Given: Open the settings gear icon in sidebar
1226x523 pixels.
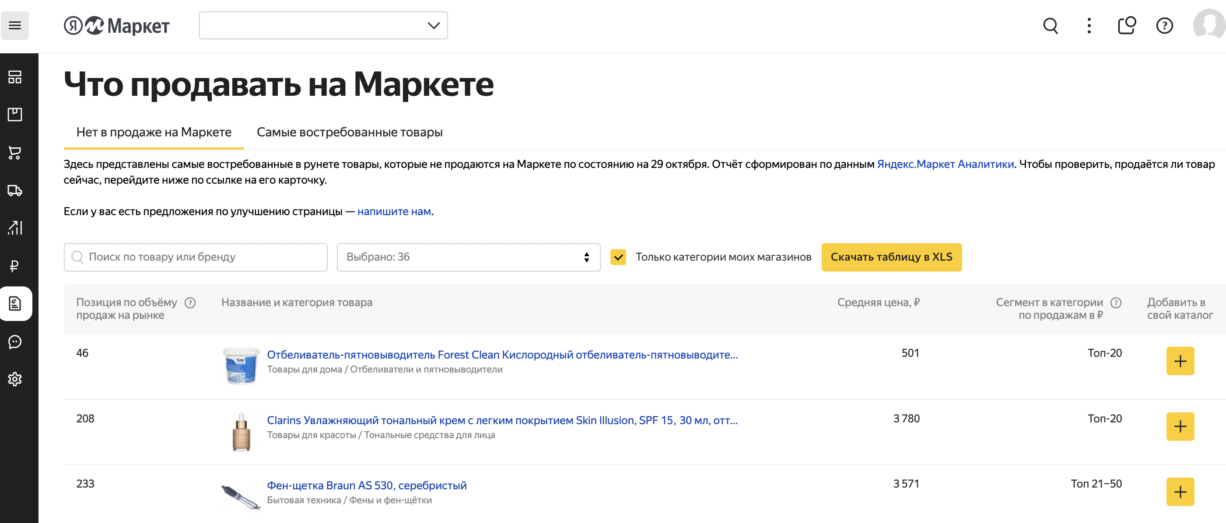Looking at the screenshot, I should pos(15,379).
